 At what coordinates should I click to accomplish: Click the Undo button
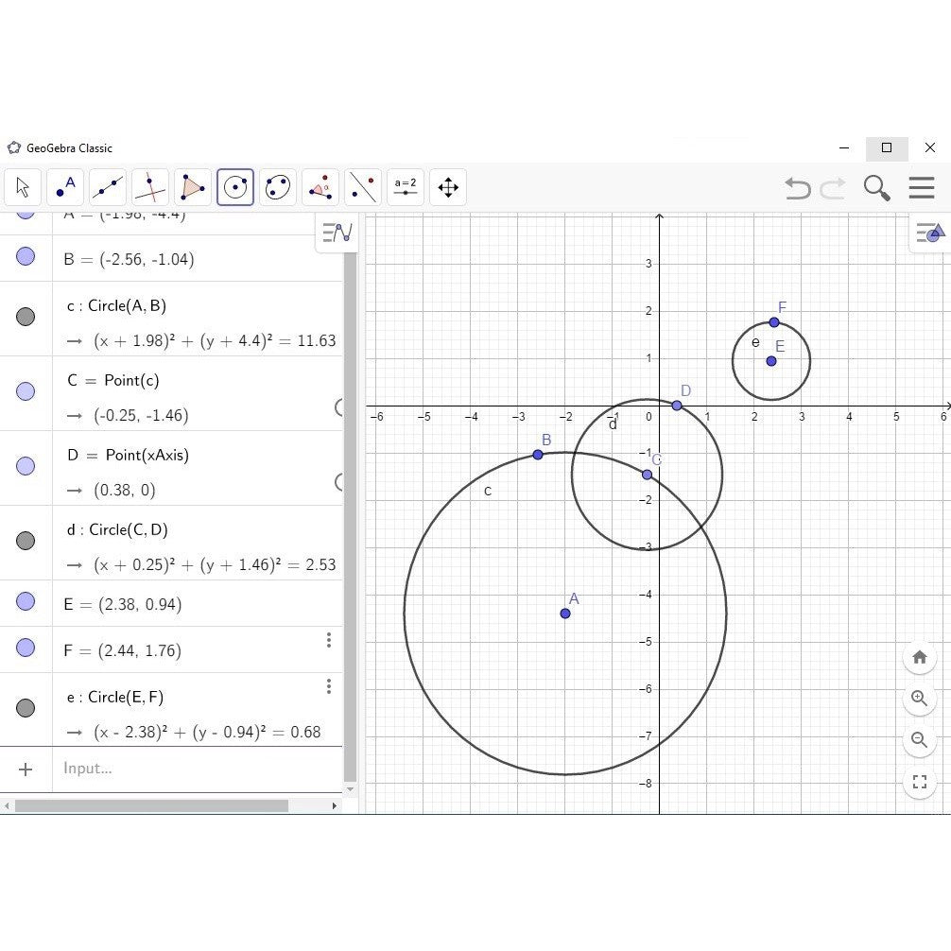[796, 188]
